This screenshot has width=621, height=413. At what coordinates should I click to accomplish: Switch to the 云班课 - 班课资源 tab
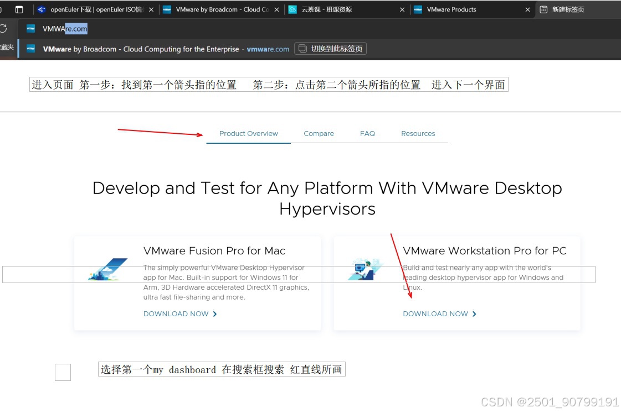coord(347,9)
